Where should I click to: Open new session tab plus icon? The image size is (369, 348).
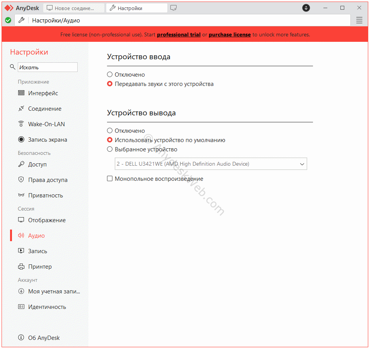tap(173, 8)
